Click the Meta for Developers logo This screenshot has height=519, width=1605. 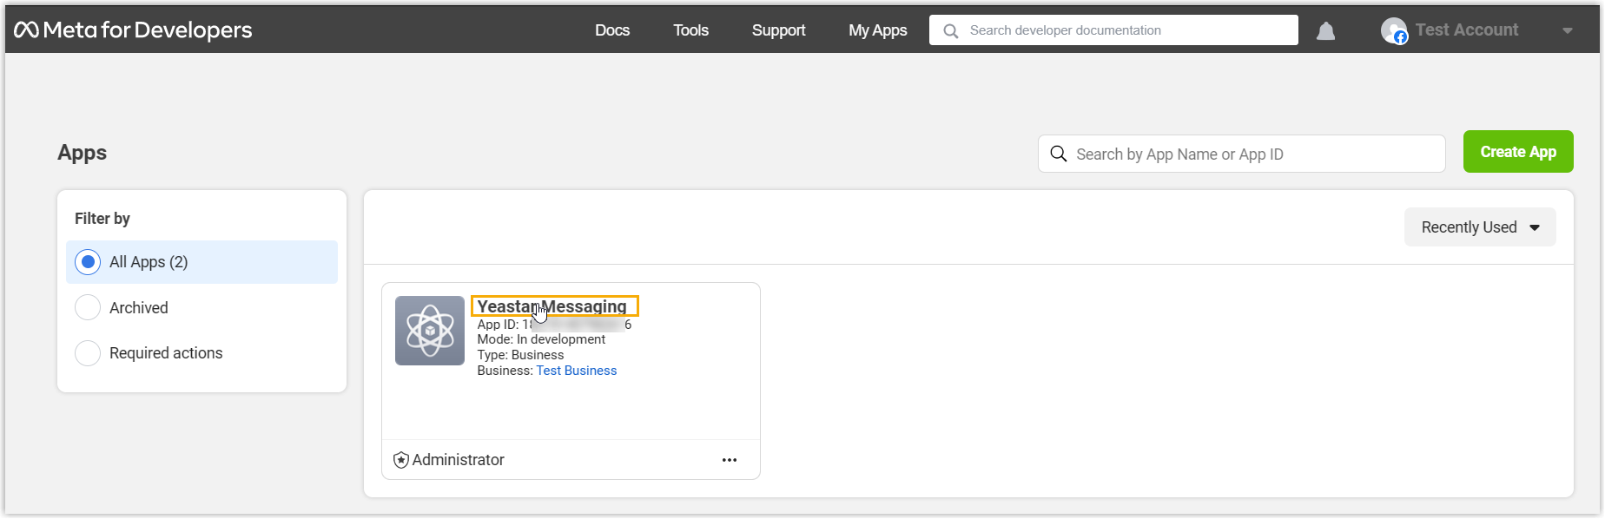133,30
